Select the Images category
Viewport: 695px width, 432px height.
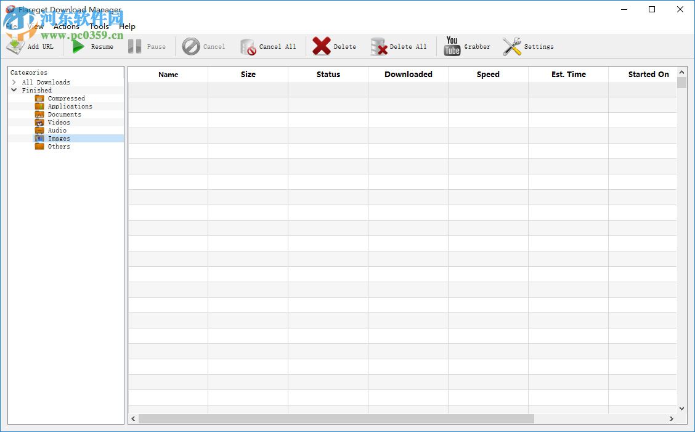pyautogui.click(x=59, y=139)
